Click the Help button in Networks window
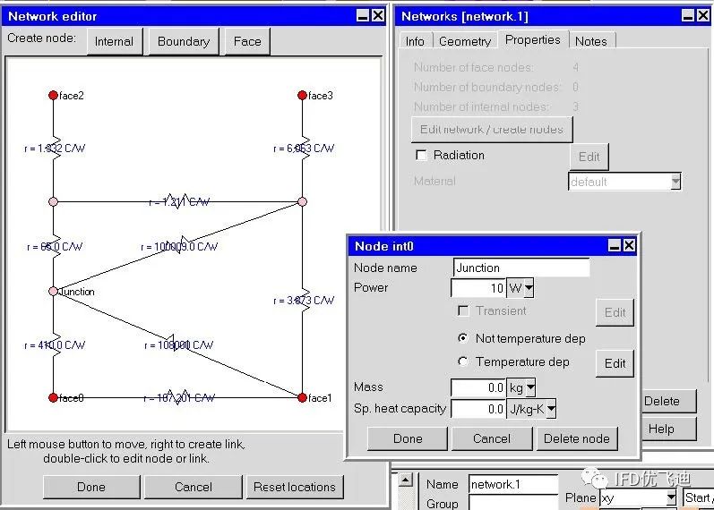 pos(669,429)
